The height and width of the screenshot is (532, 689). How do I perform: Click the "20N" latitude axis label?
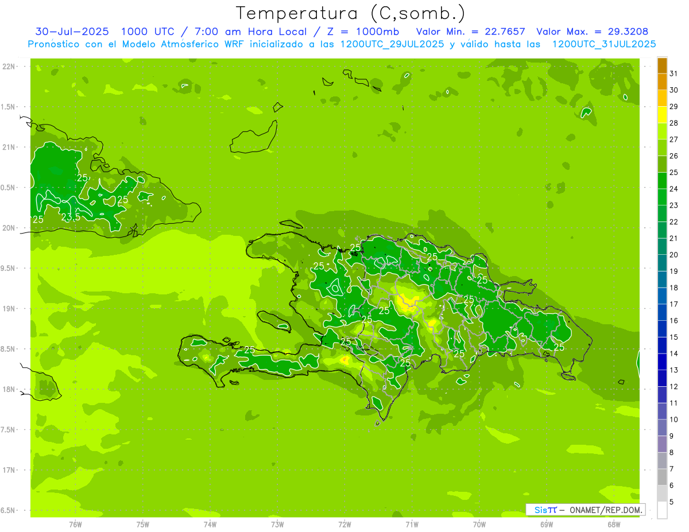pyautogui.click(x=9, y=228)
